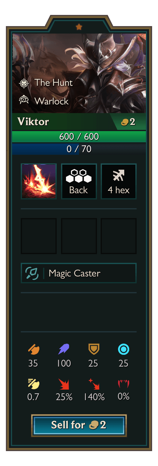Select the first empty item slot
The height and width of the screenshot is (466, 158).
(x=39, y=236)
